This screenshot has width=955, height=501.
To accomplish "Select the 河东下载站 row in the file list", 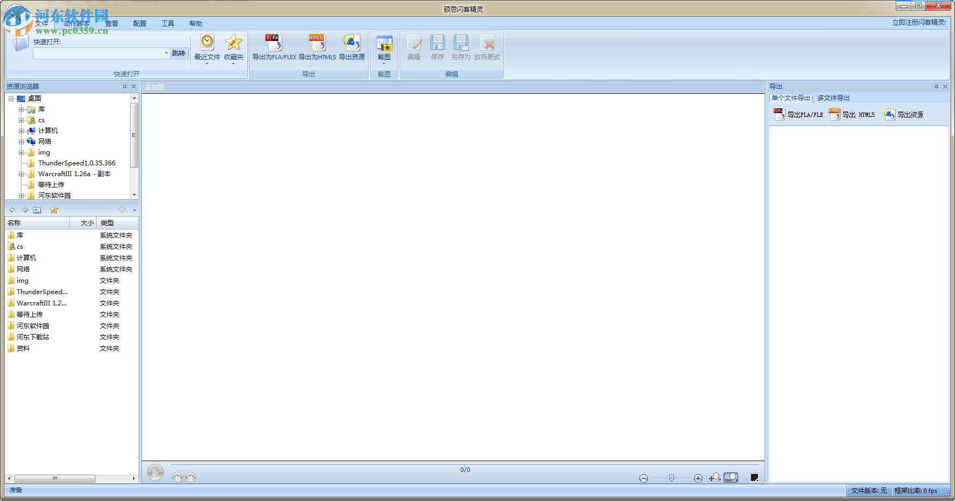I will click(72, 337).
